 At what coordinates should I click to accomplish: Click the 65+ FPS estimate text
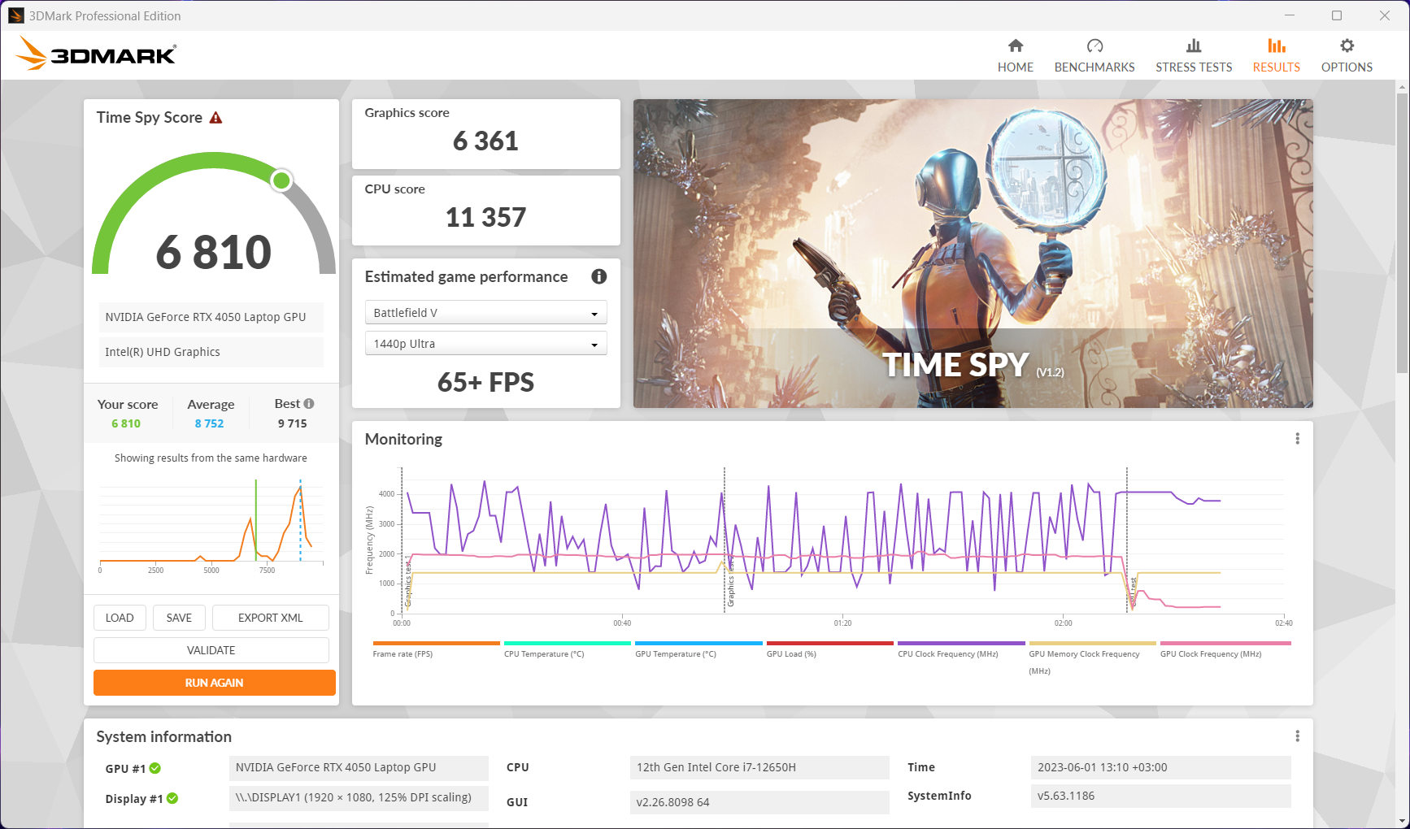pyautogui.click(x=485, y=383)
